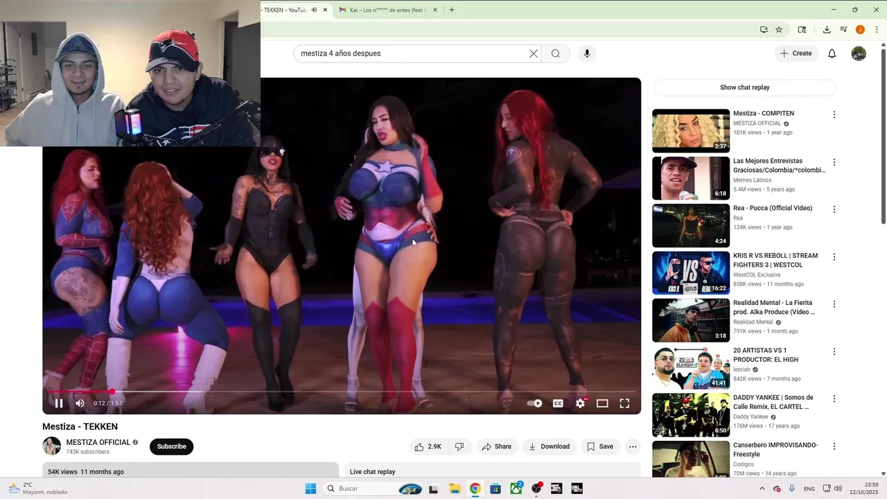Save video to a playlist
The height and width of the screenshot is (499, 887).
coord(600,446)
